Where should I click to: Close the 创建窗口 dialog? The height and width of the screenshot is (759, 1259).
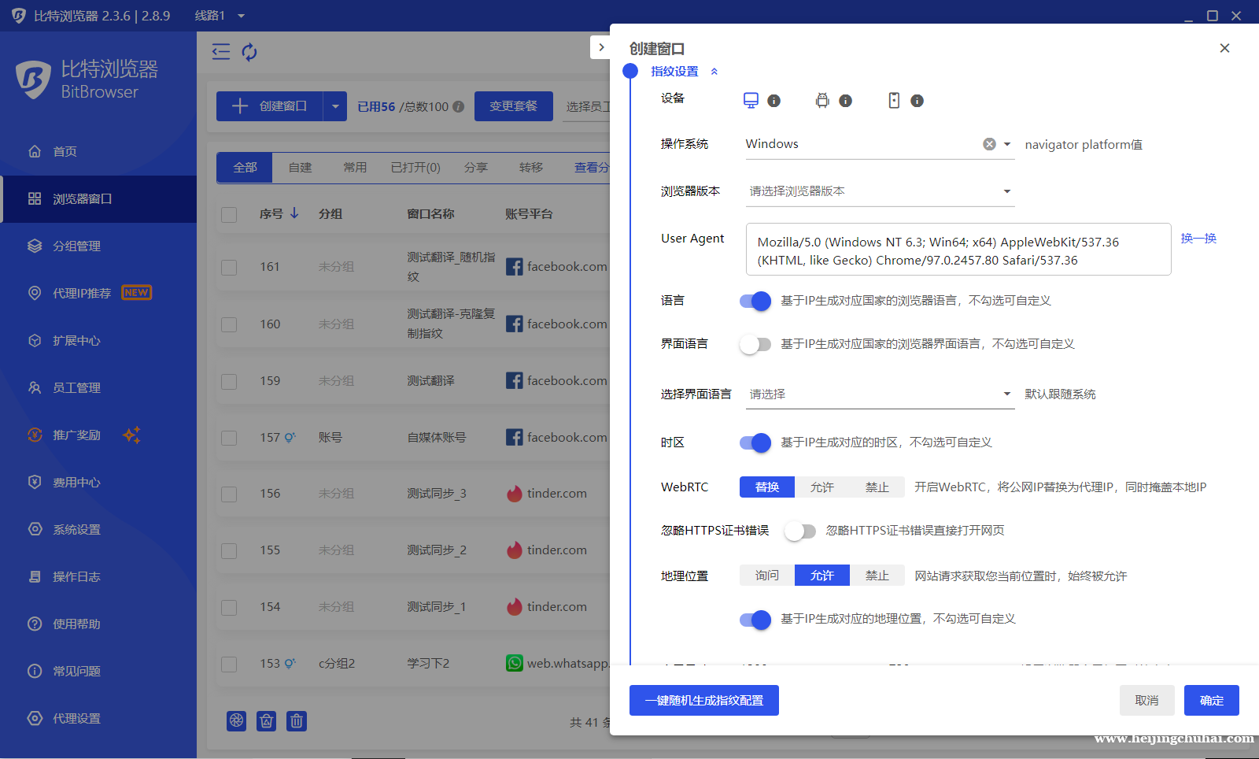tap(1224, 48)
